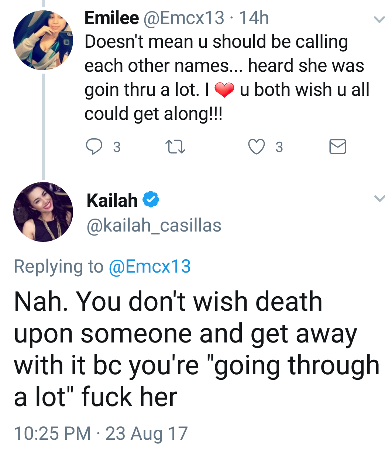Click the 14h timestamp on Emilee's tweet
This screenshot has height=449, width=392.
(254, 18)
